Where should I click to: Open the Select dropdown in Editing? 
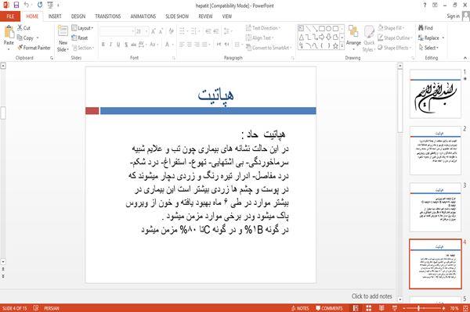[x=428, y=48]
